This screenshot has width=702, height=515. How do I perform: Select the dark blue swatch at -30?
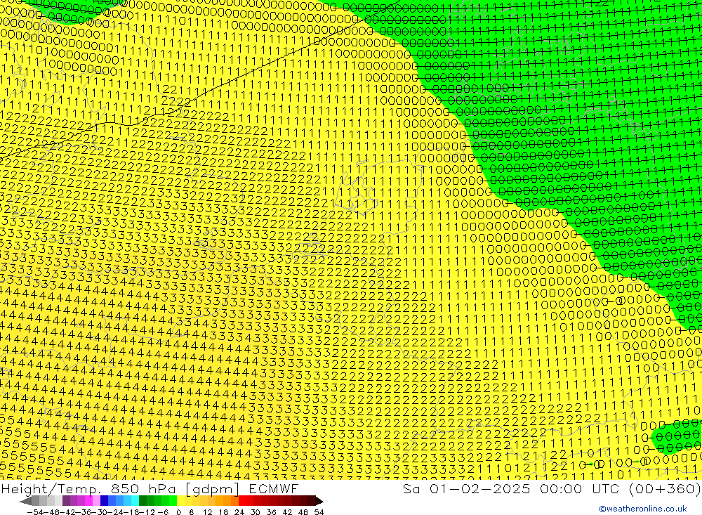[x=104, y=501]
